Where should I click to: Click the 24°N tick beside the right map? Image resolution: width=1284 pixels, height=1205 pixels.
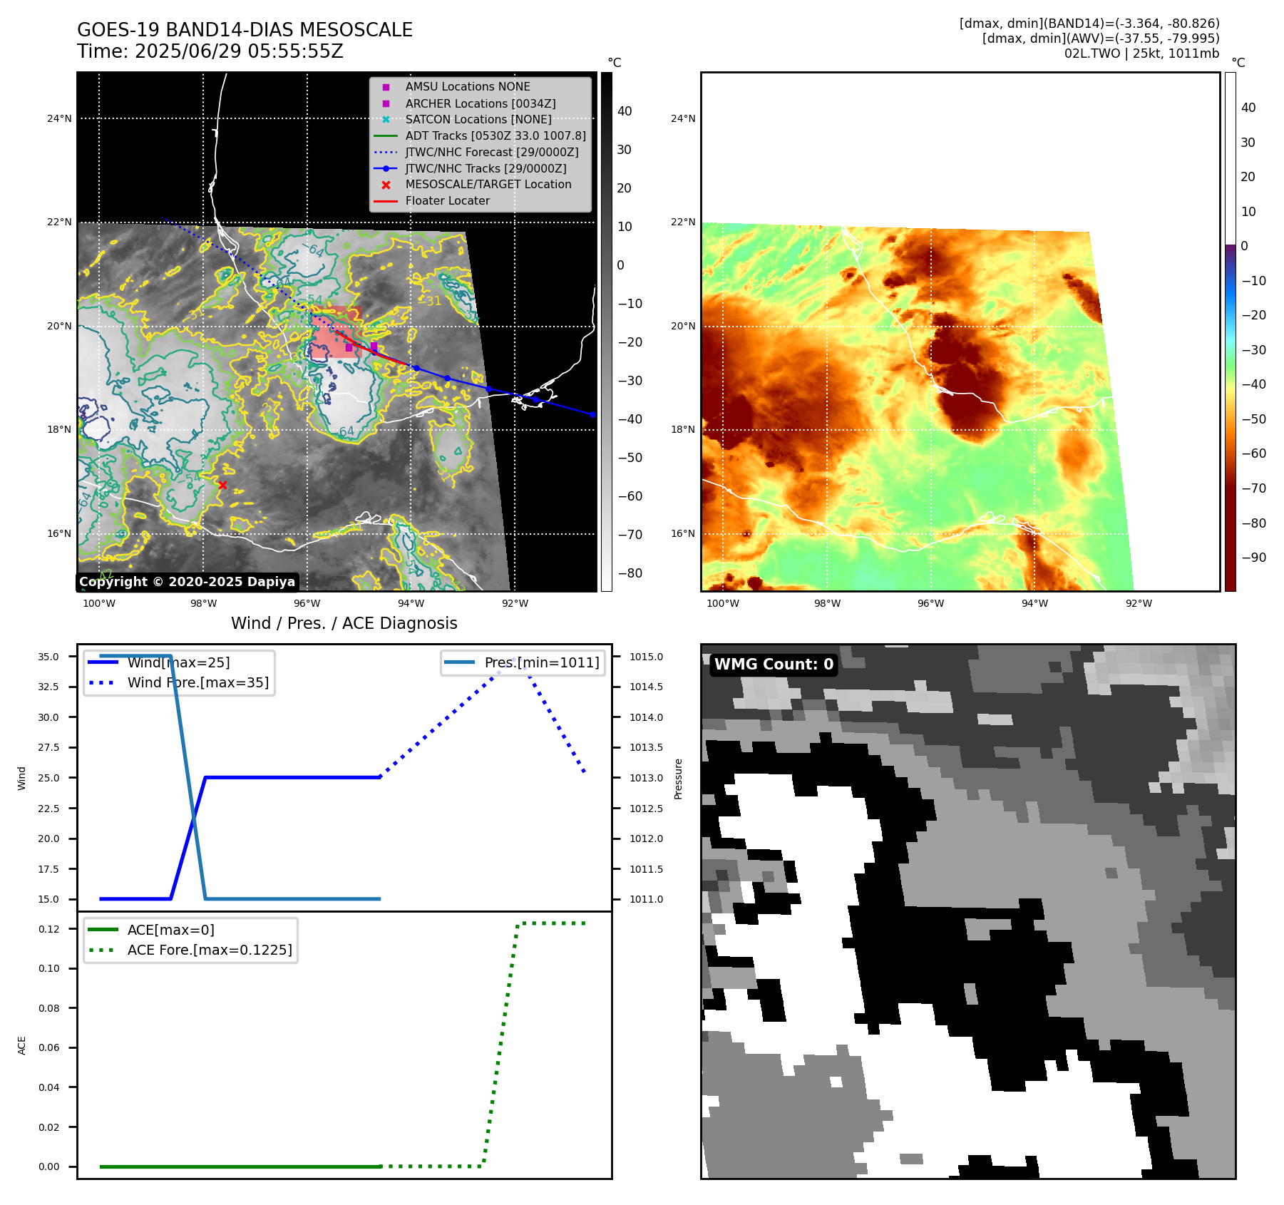coord(682,118)
